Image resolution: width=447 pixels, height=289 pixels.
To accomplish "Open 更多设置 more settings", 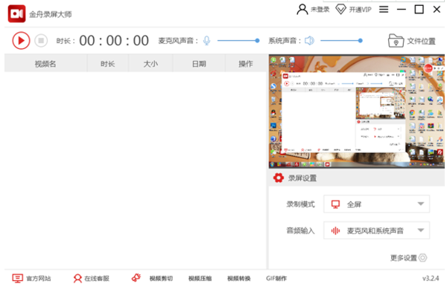I will pos(403,258).
